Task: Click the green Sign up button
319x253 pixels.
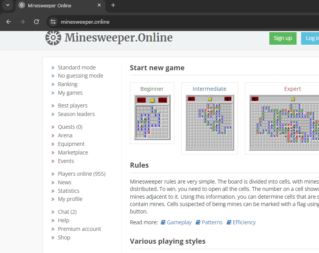Action: [x=283, y=38]
